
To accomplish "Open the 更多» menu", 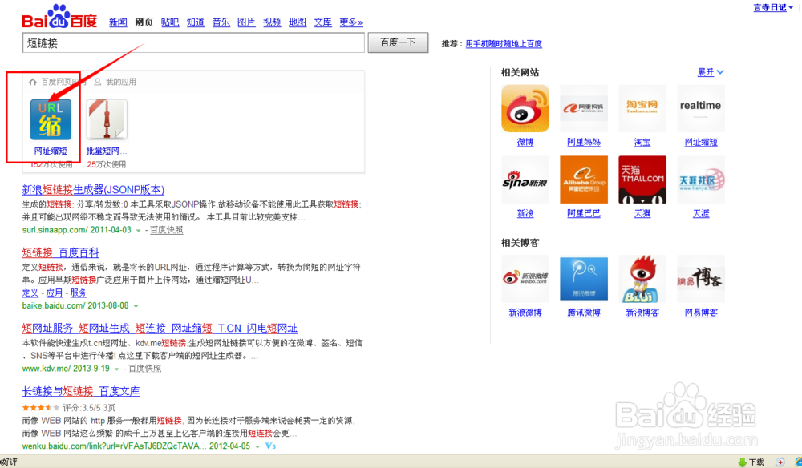I will [x=351, y=22].
